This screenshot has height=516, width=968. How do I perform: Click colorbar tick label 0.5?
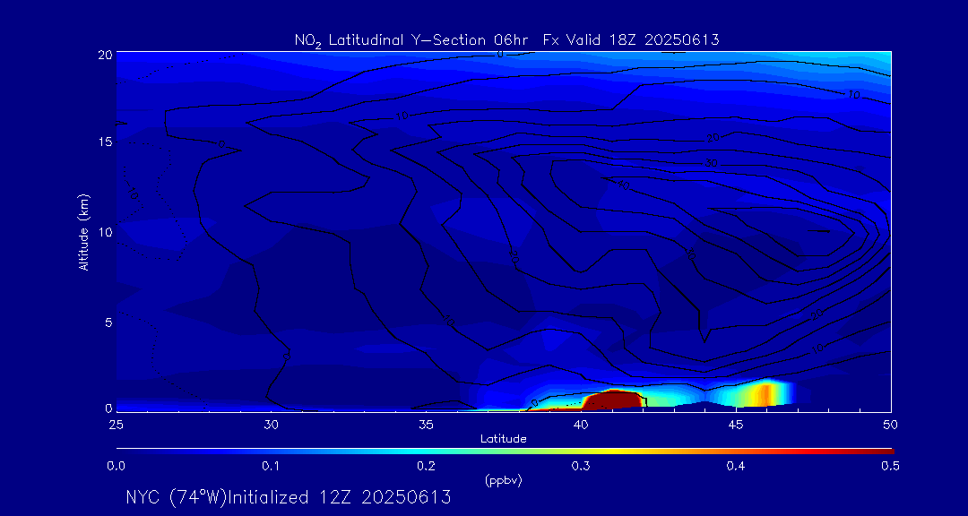890,466
